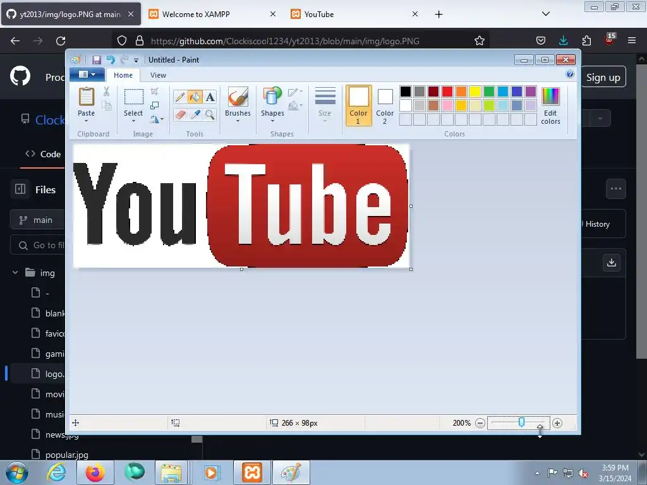The width and height of the screenshot is (647, 485).
Task: Click the taskbar volume muted icon
Action: coord(583,474)
